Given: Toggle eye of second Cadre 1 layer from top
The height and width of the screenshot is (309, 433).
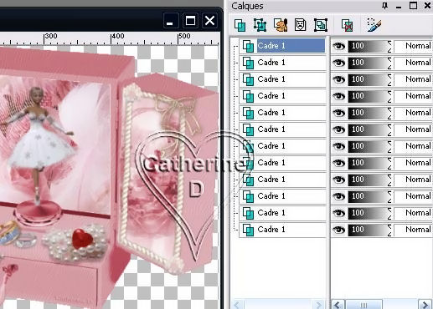Looking at the screenshot, I should click(339, 63).
